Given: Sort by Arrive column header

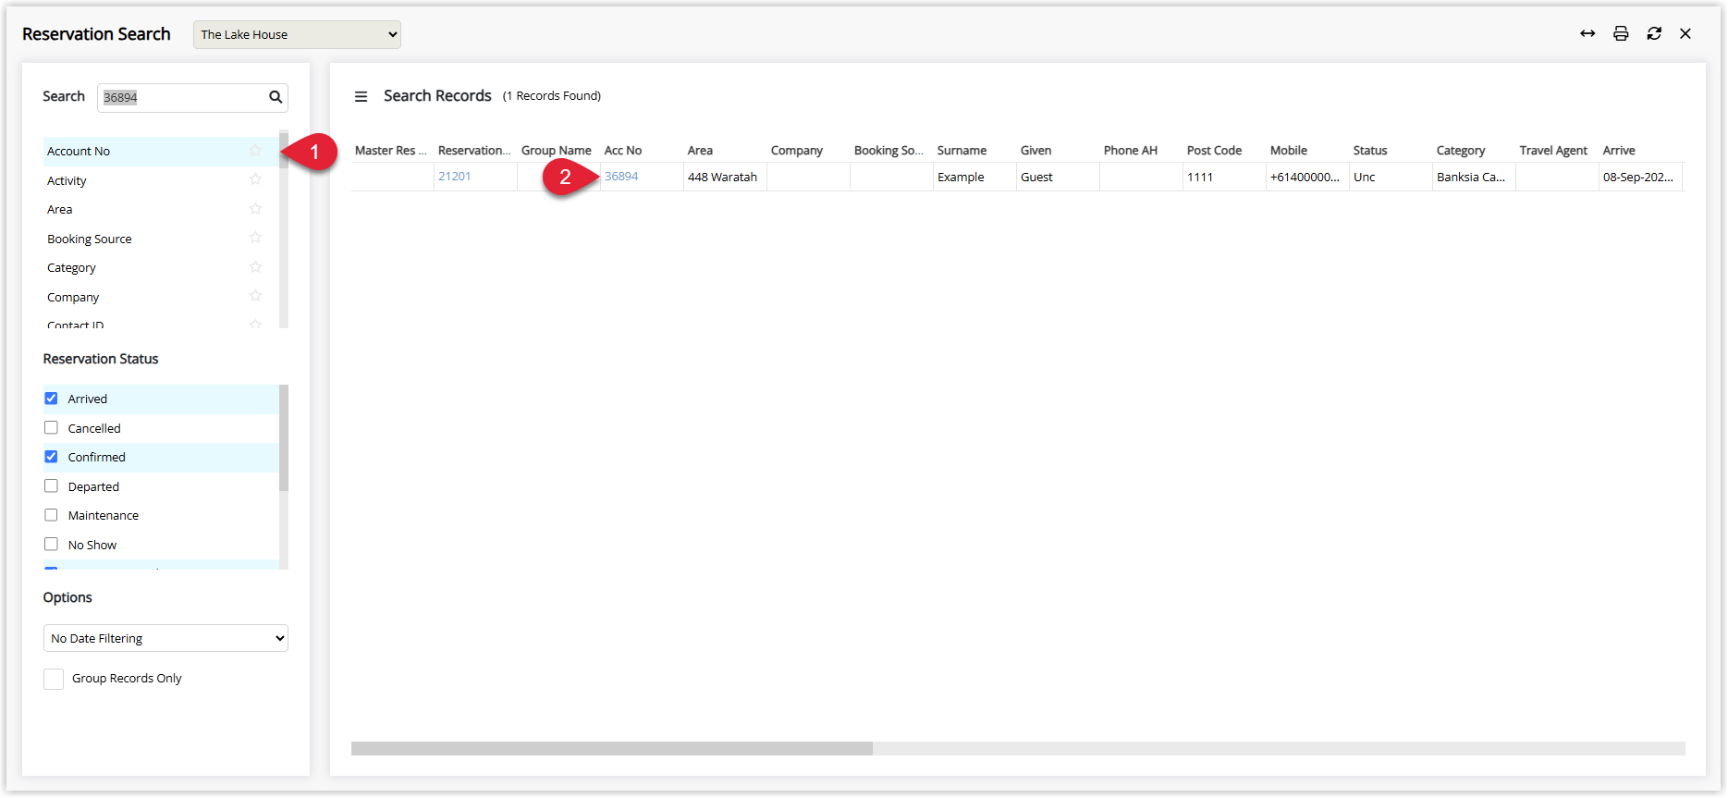Looking at the screenshot, I should tap(1619, 151).
